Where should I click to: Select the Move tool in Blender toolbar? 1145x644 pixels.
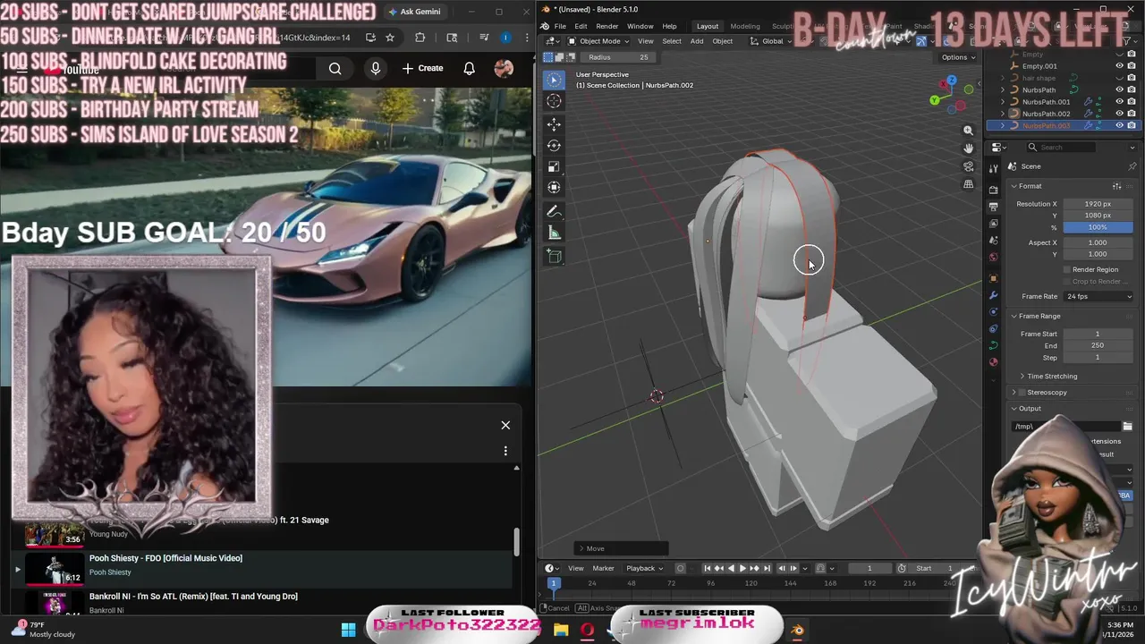pos(554,124)
